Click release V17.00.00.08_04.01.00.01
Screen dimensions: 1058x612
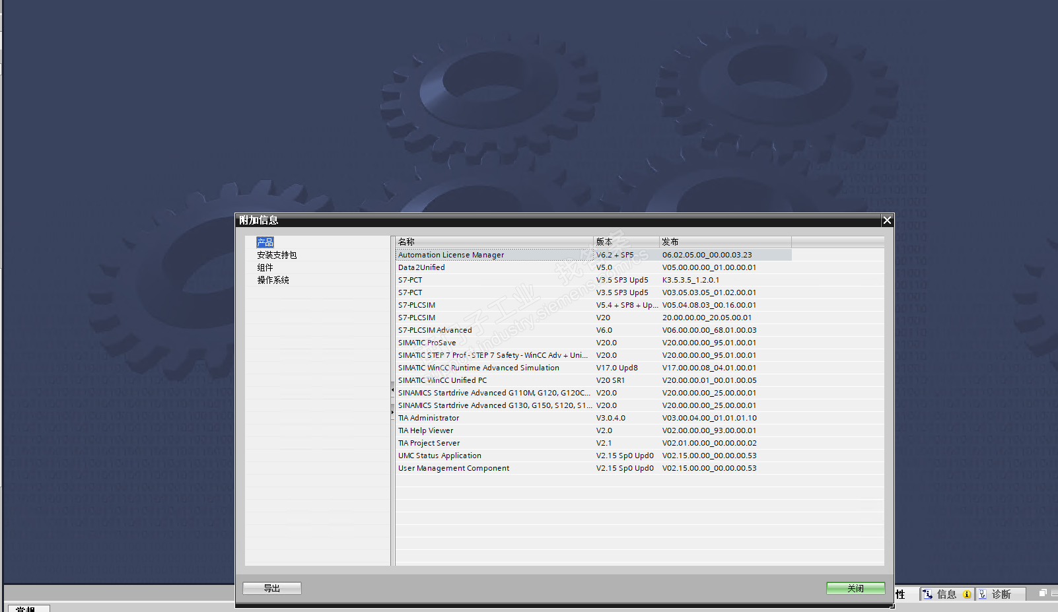(x=709, y=368)
